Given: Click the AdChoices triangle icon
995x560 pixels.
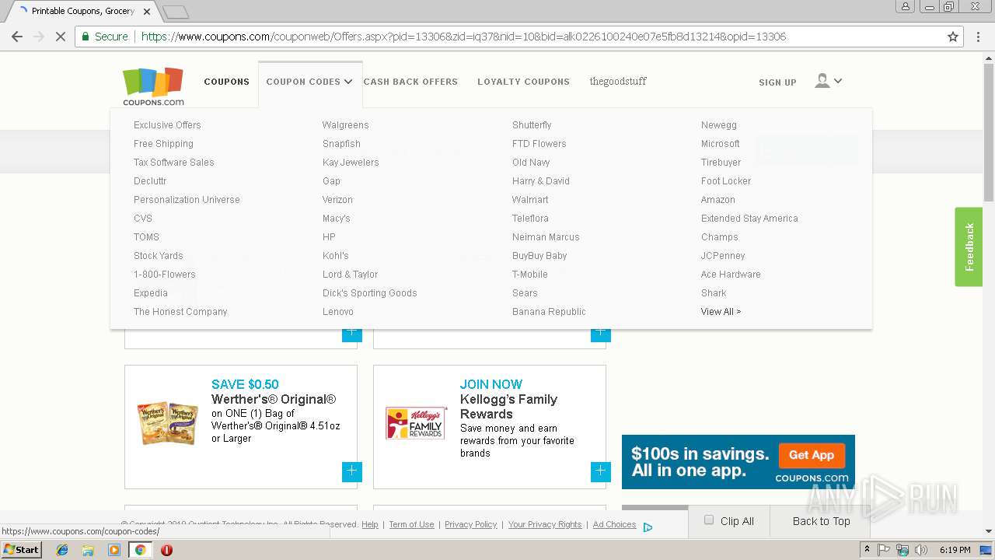Looking at the screenshot, I should (x=648, y=527).
